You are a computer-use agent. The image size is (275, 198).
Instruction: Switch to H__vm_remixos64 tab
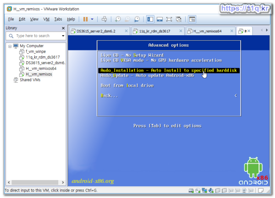coord(207,31)
